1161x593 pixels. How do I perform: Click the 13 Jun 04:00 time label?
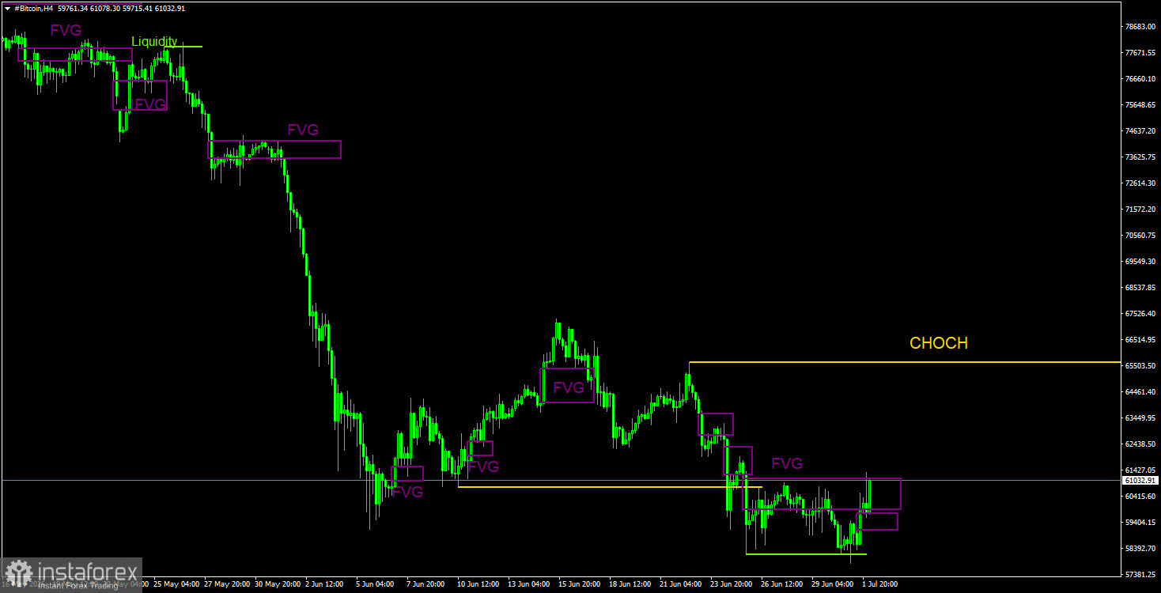(x=531, y=584)
